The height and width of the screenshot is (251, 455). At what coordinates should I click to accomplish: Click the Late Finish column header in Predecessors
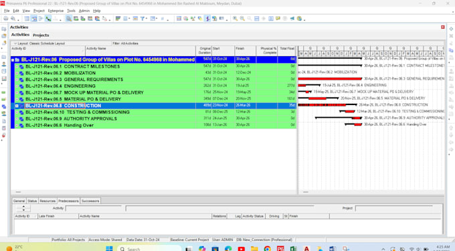58,216
